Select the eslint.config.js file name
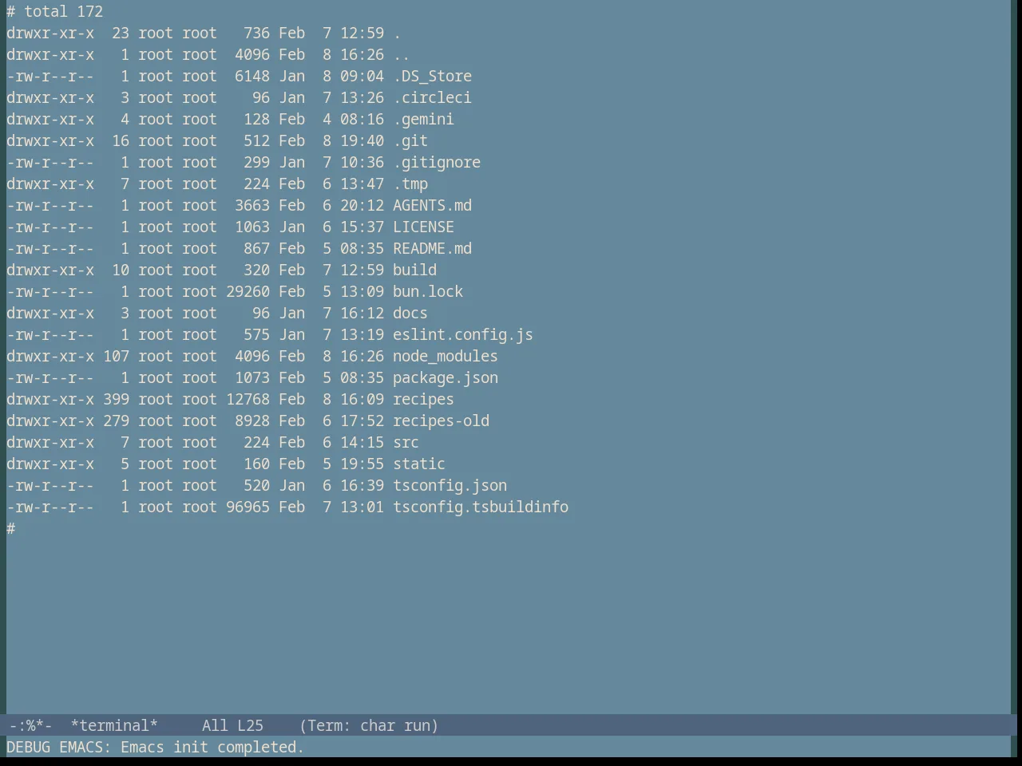Image resolution: width=1022 pixels, height=766 pixels. pyautogui.click(x=463, y=334)
